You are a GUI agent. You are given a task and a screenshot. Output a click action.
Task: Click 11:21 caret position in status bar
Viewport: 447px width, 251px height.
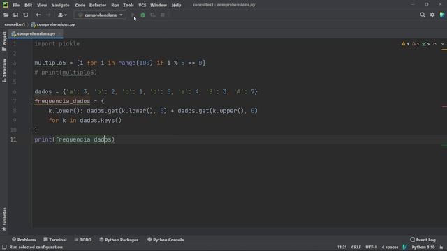coord(342,247)
